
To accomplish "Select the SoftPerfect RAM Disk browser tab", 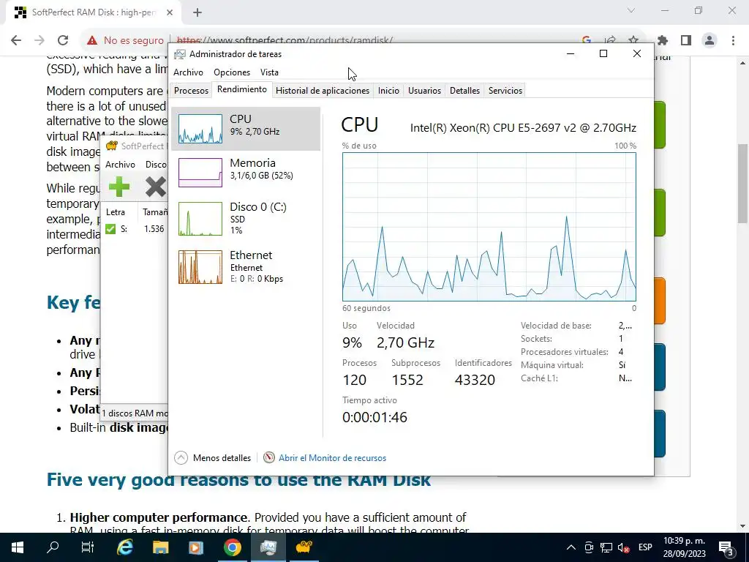I will point(94,13).
